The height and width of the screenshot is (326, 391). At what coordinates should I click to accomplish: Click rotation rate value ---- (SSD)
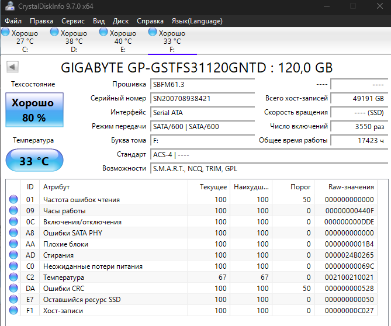pos(359,113)
